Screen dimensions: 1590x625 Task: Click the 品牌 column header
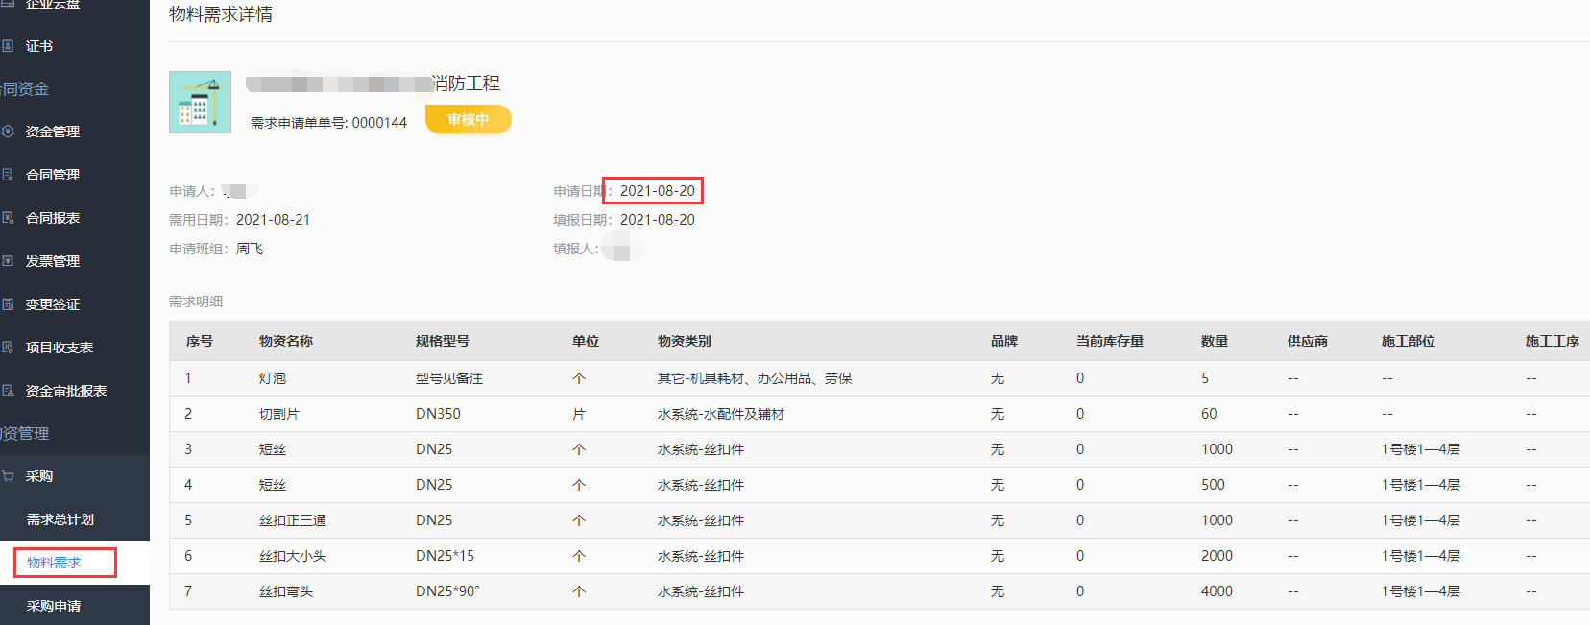1004,341
